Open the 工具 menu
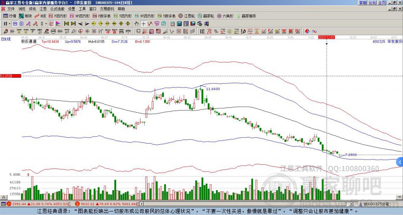Screen dimensions: 403x215 (x=82, y=9)
